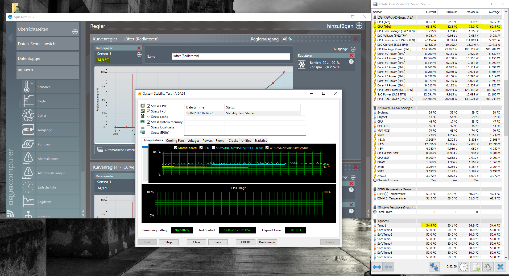The height and width of the screenshot is (276, 509).
Task: Open HWiNFO remote network monitoring icon
Action: (x=434, y=267)
